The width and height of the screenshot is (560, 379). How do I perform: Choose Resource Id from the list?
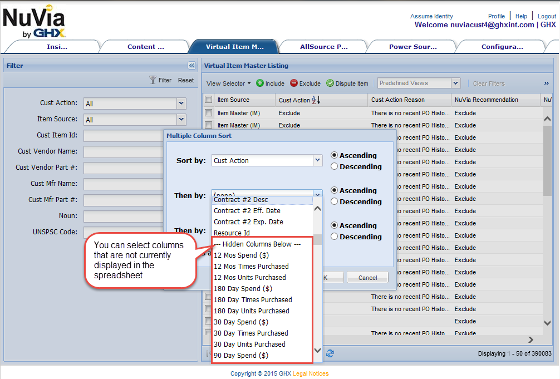pos(263,233)
